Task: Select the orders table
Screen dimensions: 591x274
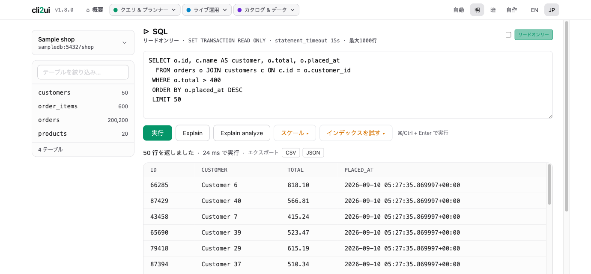Action: click(x=83, y=120)
